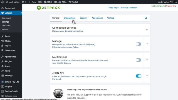Expand the JSON API section chevron
178x100 pixels.
[x=147, y=76]
